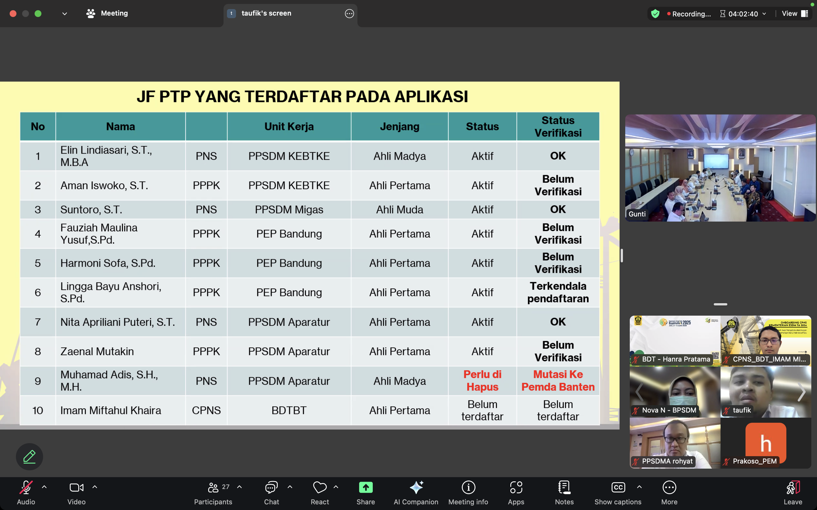Click the React heart icon
The height and width of the screenshot is (510, 817).
[319, 488]
